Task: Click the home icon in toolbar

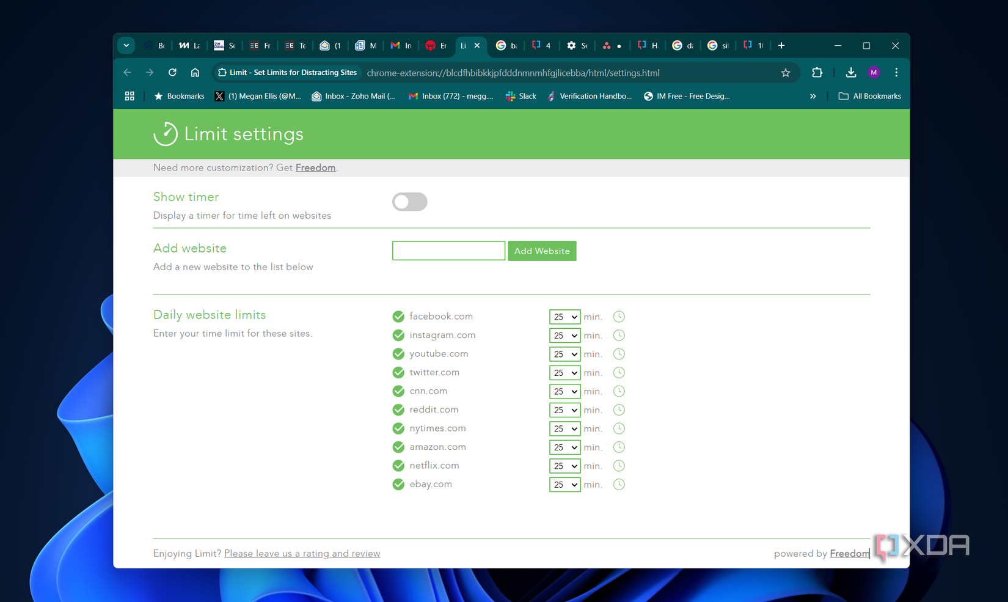Action: [195, 73]
